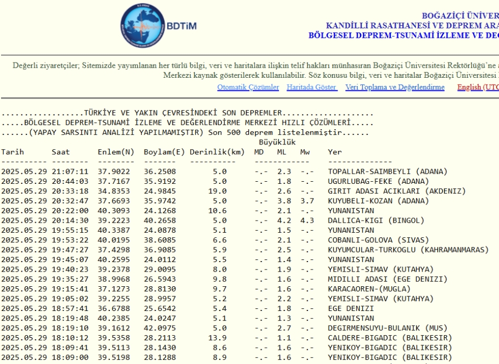499x364 pixels.
Task: Click the Büyüklük magnitude header
Action: click(278, 142)
